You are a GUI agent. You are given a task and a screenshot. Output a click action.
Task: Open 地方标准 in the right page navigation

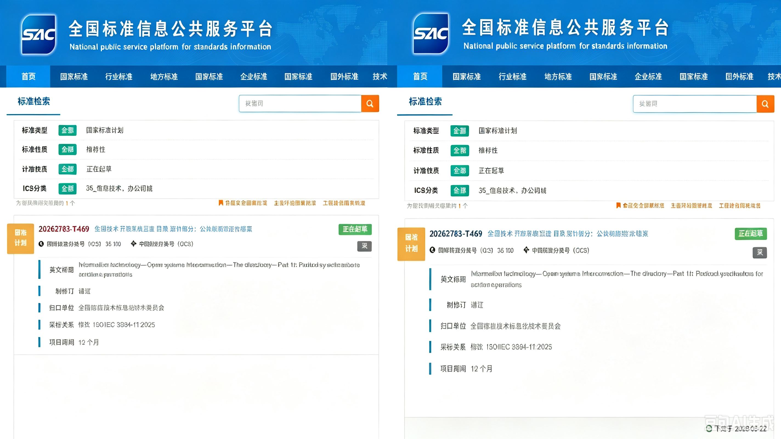(x=558, y=77)
